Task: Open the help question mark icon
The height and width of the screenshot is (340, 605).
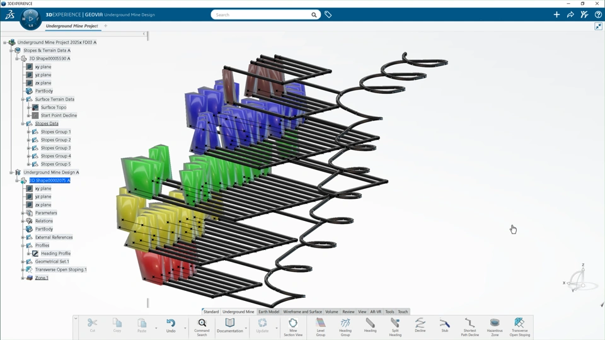Action: tap(598, 14)
